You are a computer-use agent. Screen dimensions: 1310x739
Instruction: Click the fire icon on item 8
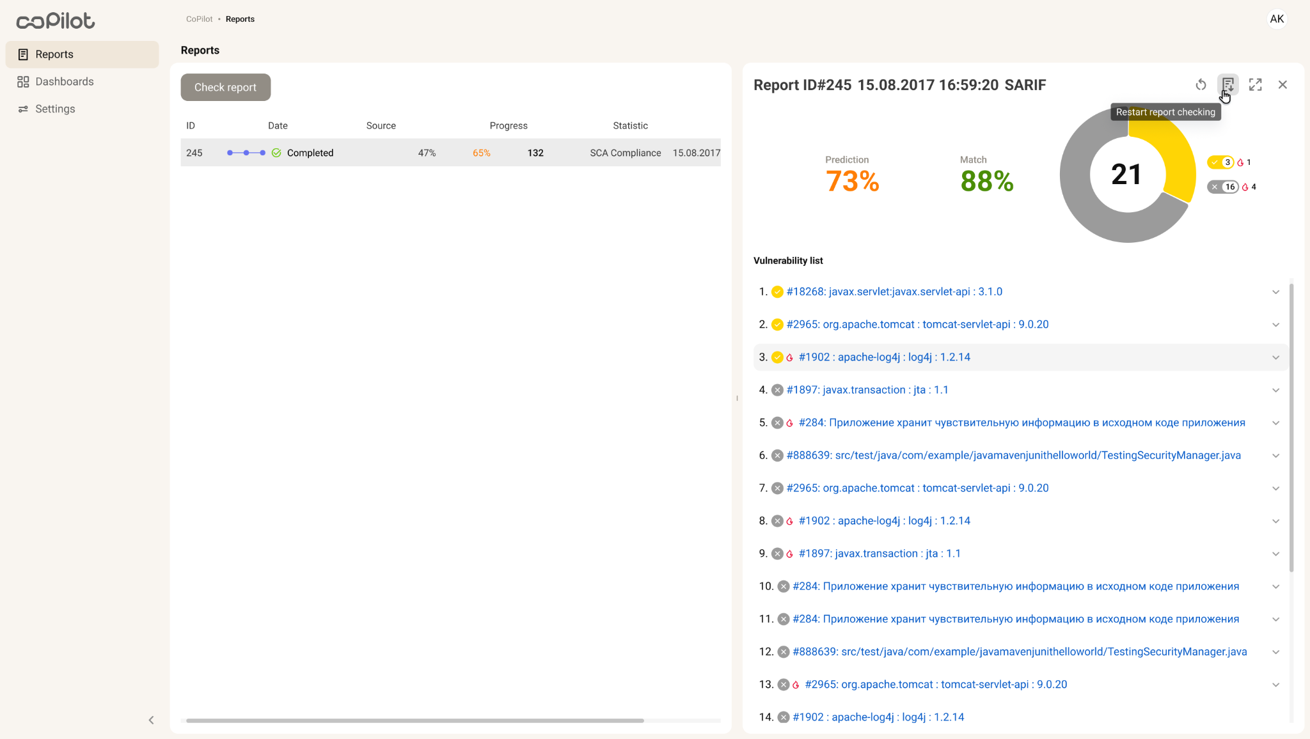point(790,521)
